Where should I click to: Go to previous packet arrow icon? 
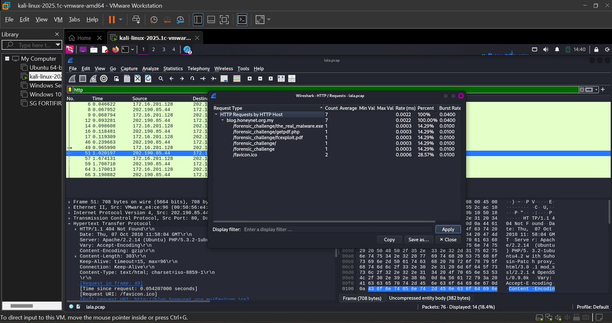point(171,79)
